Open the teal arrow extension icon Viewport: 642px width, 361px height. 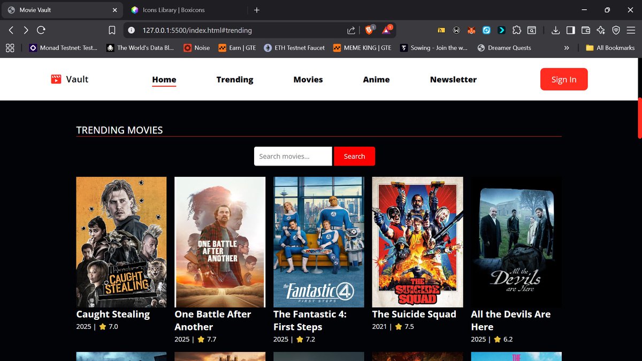502,31
